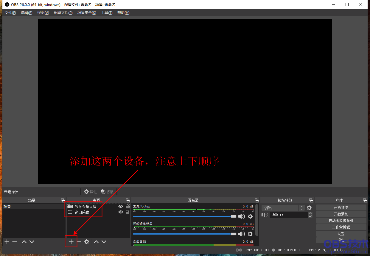Image resolution: width=370 pixels, height=256 pixels.
Task: Undock the 来源 panel
Action: 128,200
